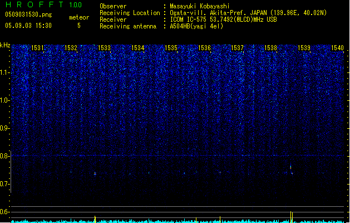This screenshot has width=350, height=223.
Task: Click the 1537 time marker
Action: click(x=237, y=48)
